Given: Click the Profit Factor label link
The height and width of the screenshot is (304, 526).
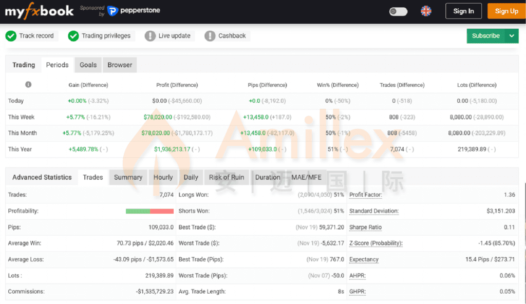Looking at the screenshot, I should coord(365,195).
